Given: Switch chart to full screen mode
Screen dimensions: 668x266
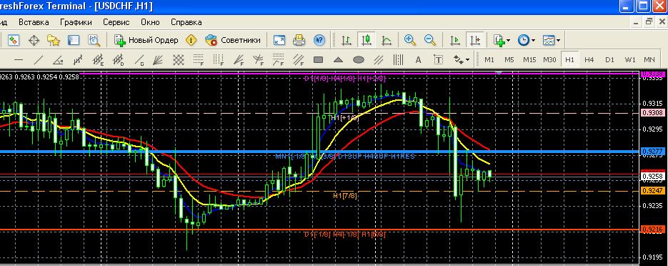Looking at the screenshot, I should coord(279,41).
